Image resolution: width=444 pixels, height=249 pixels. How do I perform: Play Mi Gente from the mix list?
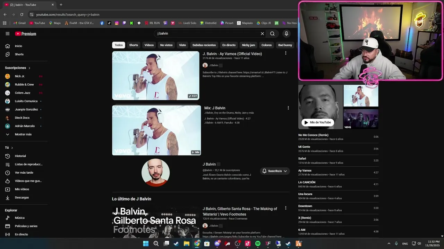click(x=338, y=149)
